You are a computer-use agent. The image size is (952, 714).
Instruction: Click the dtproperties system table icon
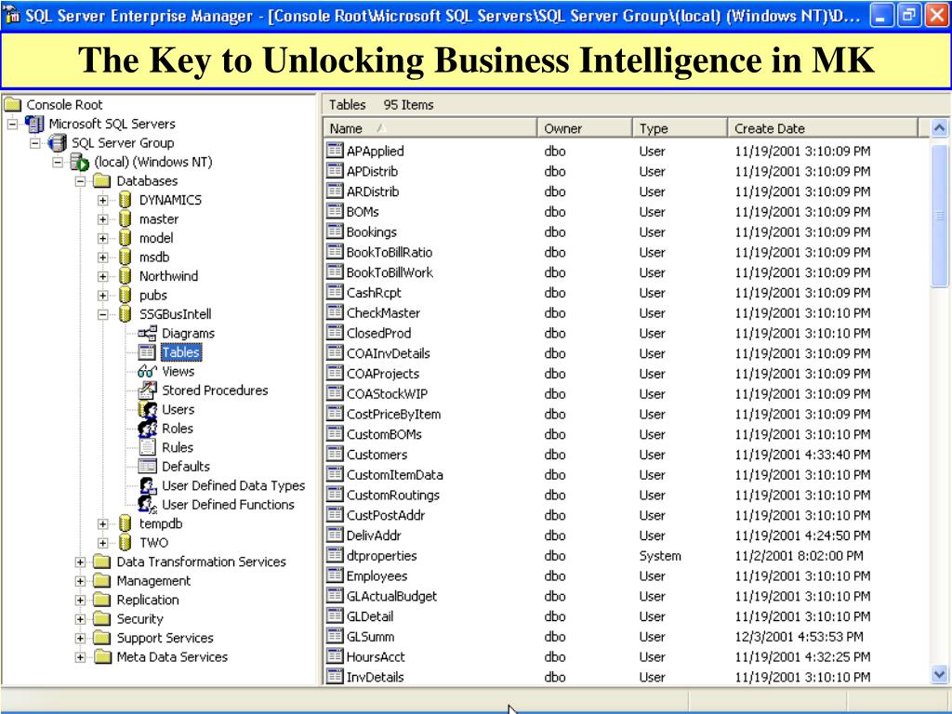pyautogui.click(x=335, y=555)
